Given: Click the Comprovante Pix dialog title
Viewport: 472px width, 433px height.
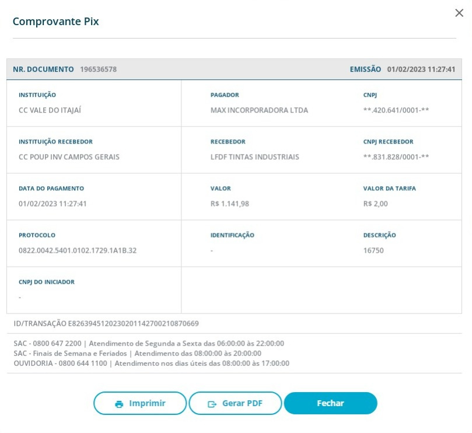Looking at the screenshot, I should point(56,22).
